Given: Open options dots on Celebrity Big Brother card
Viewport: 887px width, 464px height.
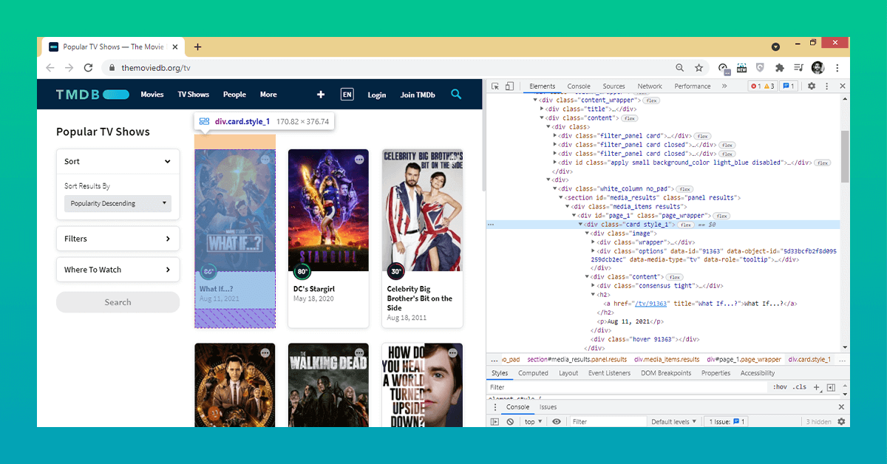Looking at the screenshot, I should click(x=453, y=160).
